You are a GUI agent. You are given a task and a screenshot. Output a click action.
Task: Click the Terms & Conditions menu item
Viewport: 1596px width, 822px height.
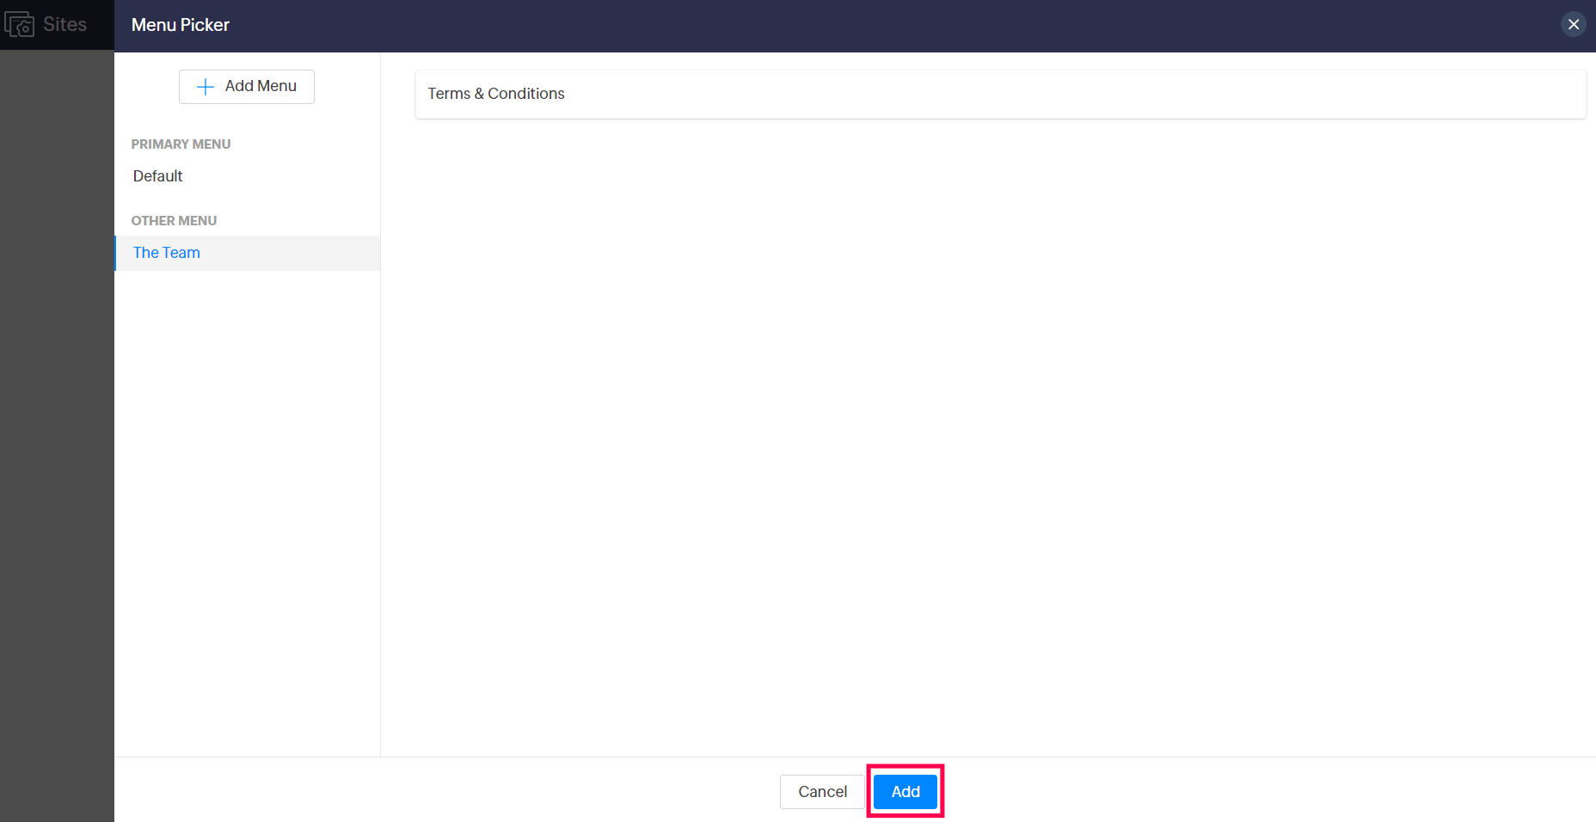pos(1000,94)
